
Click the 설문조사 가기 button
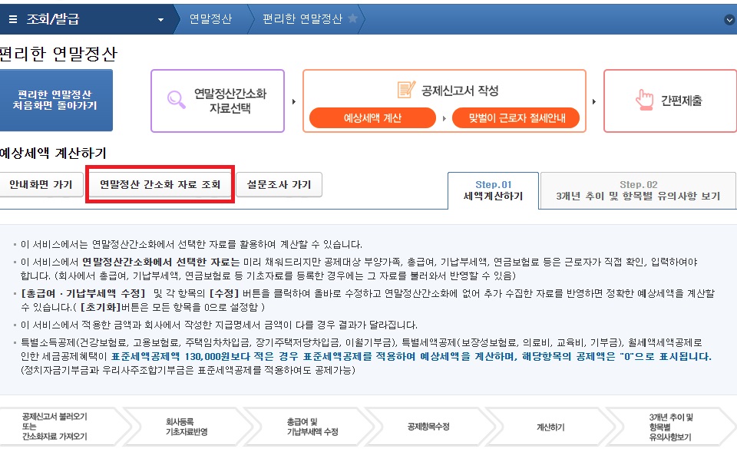tap(280, 184)
